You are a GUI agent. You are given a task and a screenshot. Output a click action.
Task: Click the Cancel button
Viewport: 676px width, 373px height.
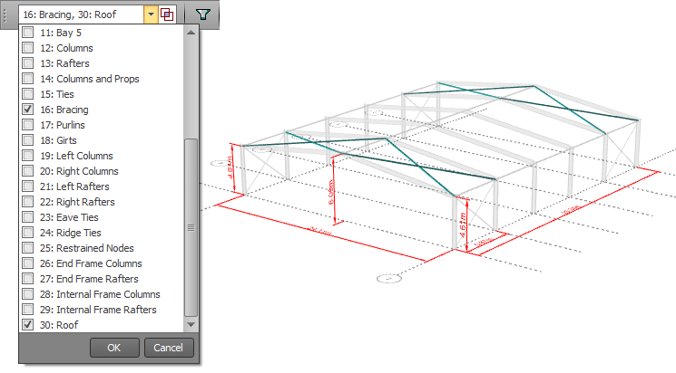(x=169, y=348)
